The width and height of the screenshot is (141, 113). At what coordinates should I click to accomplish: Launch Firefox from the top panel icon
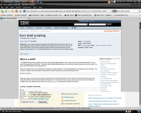tap(30, 2)
